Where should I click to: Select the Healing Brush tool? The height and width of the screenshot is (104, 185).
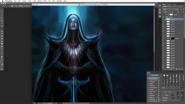pyautogui.click(x=2, y=26)
